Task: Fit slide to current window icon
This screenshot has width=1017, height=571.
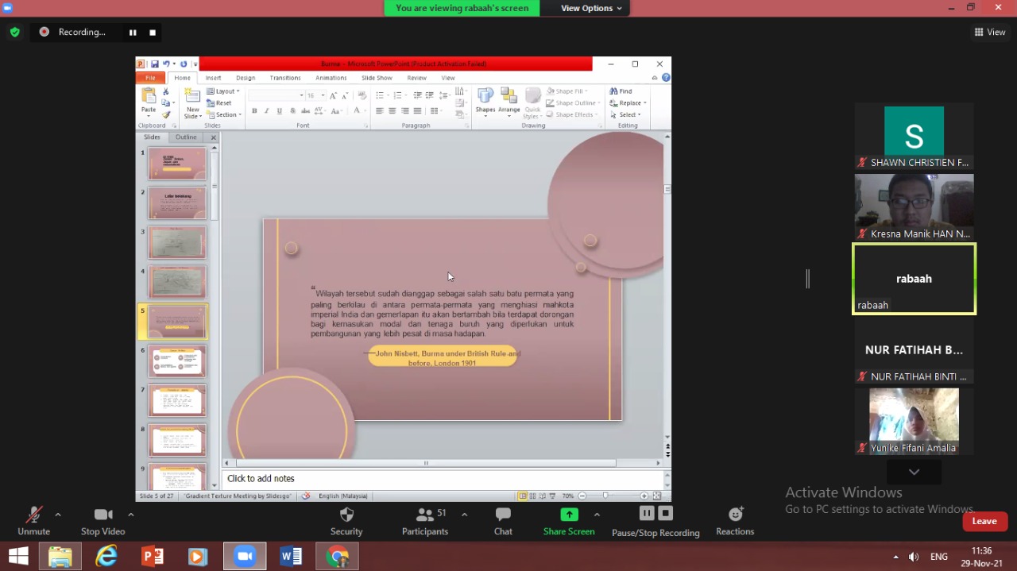Action: tap(656, 496)
